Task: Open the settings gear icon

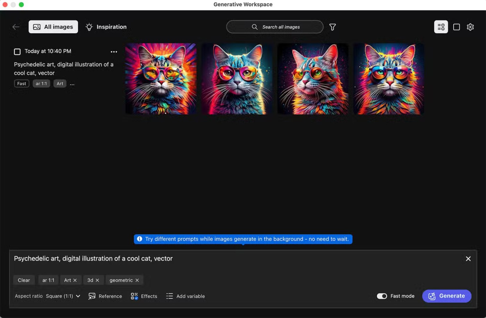Action: tap(470, 27)
